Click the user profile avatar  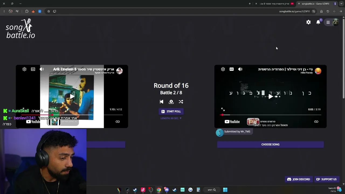[x=336, y=22]
